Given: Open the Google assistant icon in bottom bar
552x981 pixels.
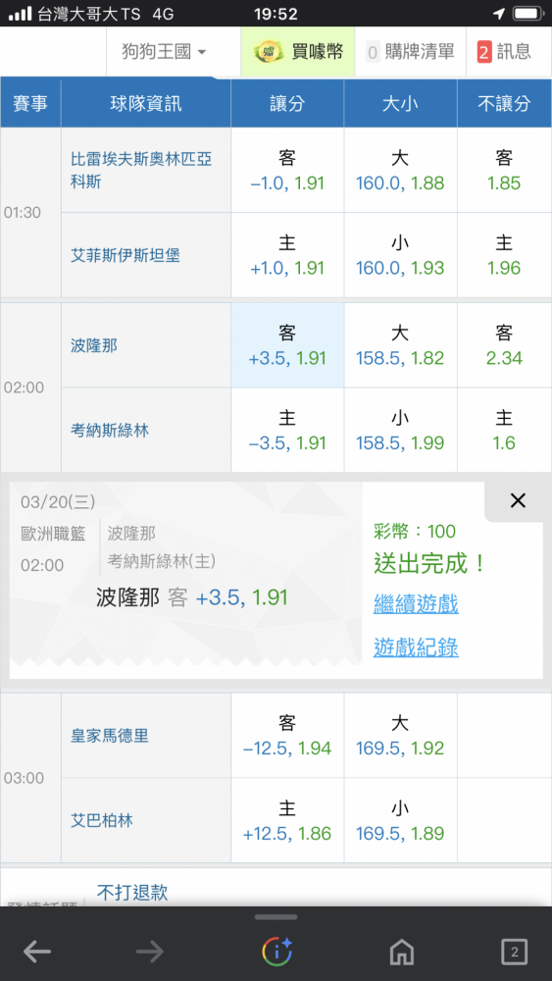Looking at the screenshot, I should pos(276,952).
